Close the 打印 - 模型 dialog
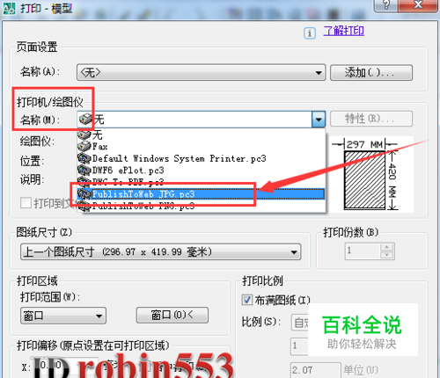Image resolution: width=440 pixels, height=378 pixels. pos(419,4)
